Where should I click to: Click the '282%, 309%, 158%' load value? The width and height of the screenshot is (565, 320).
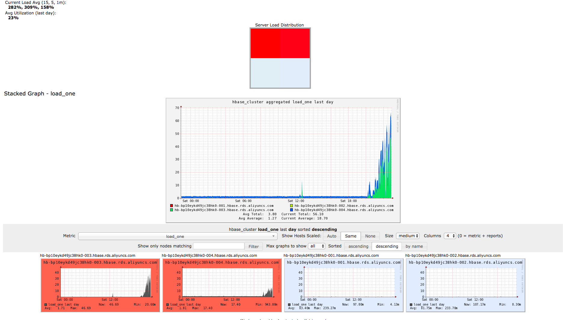[31, 7]
